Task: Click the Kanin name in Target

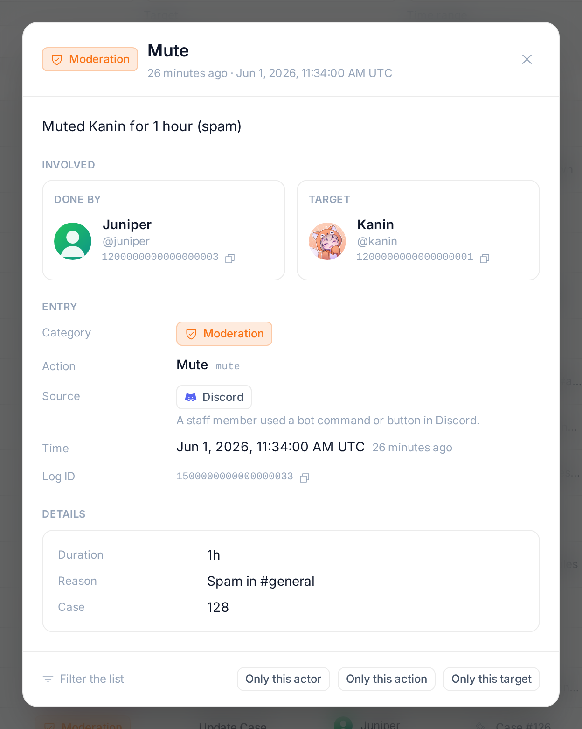Action: (375, 224)
